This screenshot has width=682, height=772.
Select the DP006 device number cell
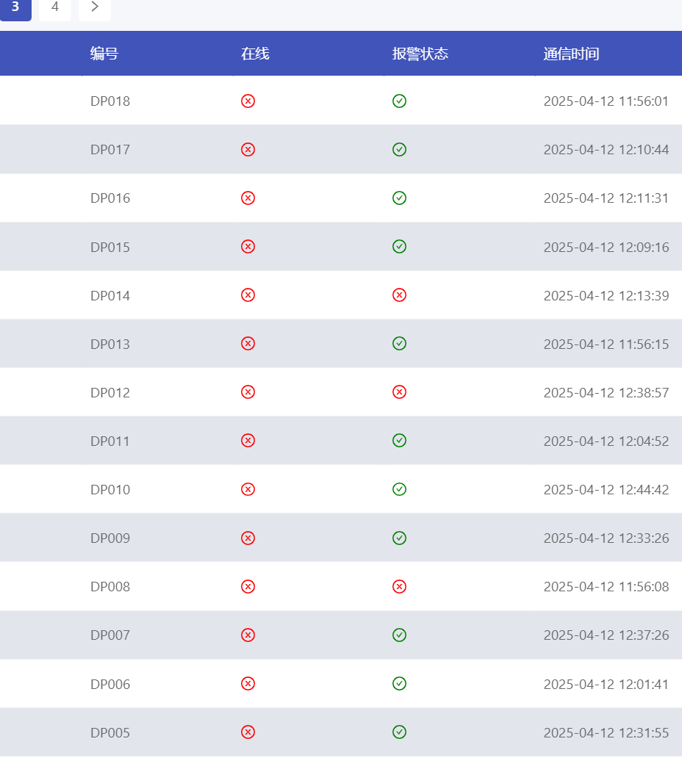(110, 684)
